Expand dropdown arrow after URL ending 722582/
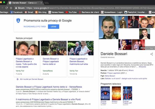Viewport: 155px width, 109px height. point(79,89)
